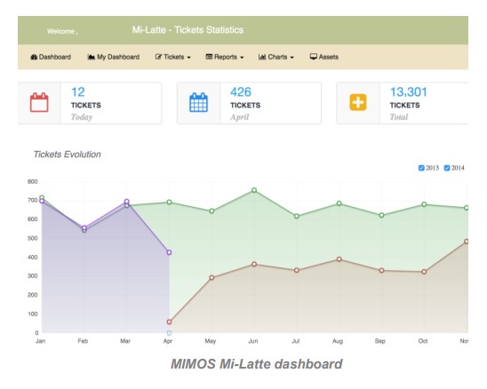Click the 426 tickets April count

pyautogui.click(x=241, y=91)
